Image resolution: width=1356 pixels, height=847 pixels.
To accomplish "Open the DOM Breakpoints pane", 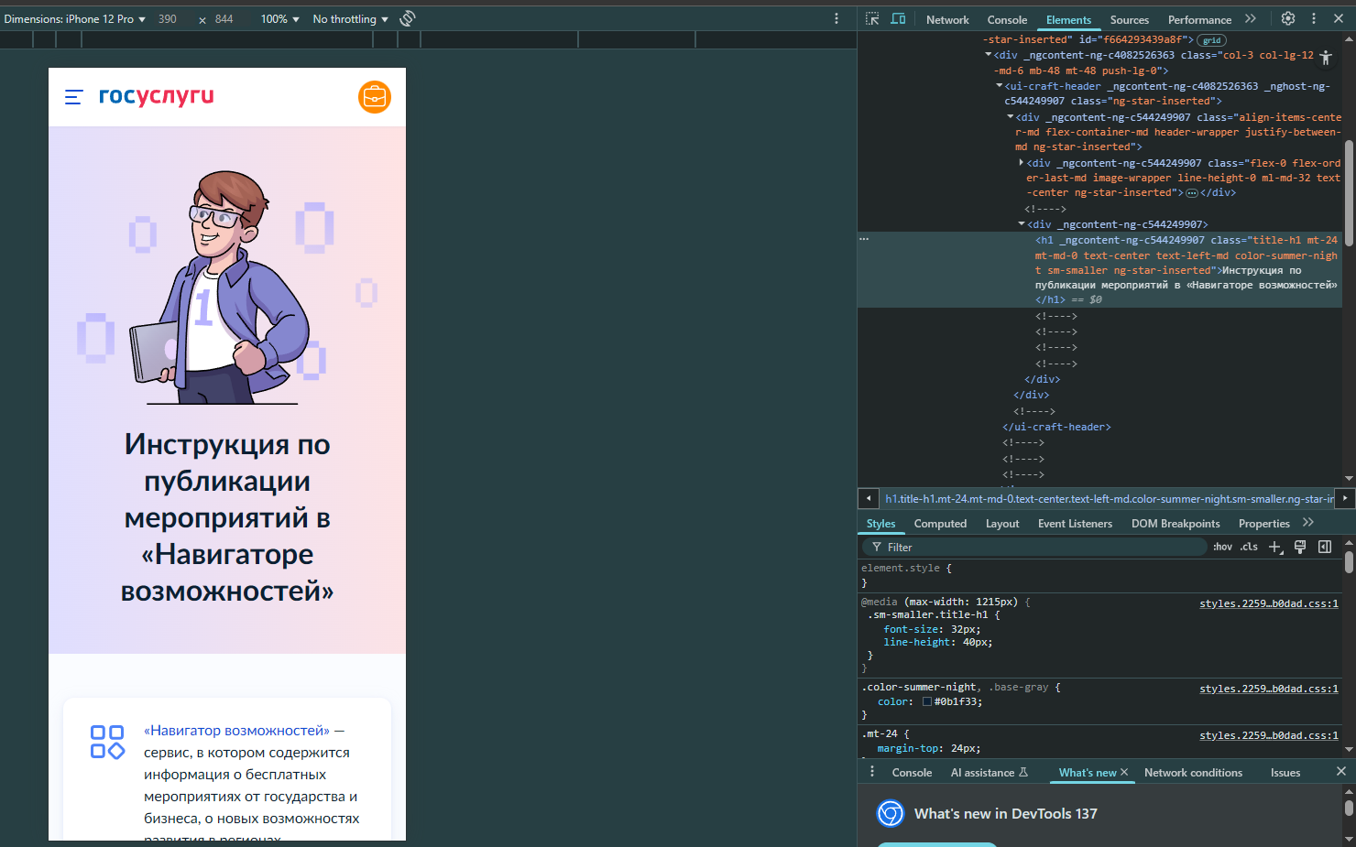I will coord(1176,524).
